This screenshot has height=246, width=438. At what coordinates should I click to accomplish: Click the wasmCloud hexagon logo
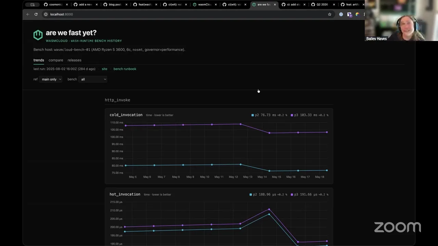coord(38,35)
